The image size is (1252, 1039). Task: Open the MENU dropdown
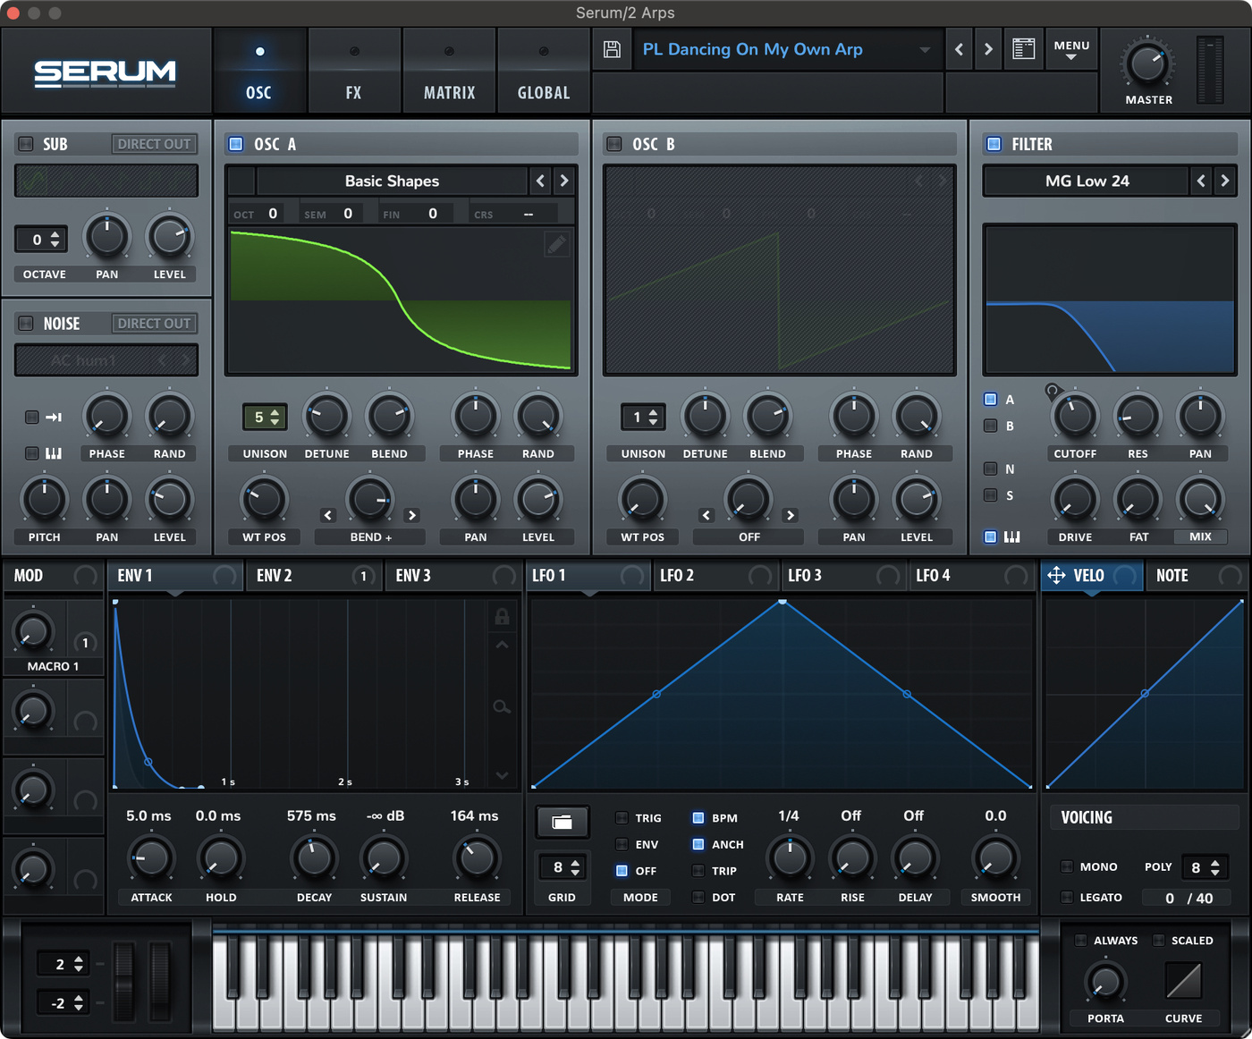coord(1071,49)
